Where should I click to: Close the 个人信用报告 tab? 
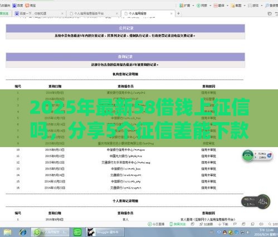(x=172, y=13)
